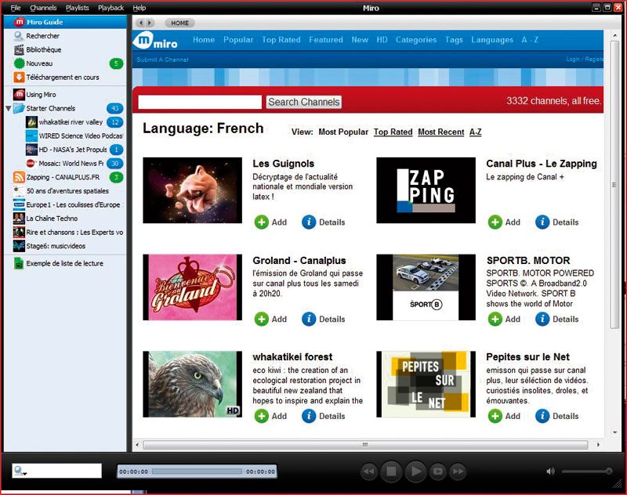Collapse the Starter Channels folder
The height and width of the screenshot is (495, 627).
[8, 108]
